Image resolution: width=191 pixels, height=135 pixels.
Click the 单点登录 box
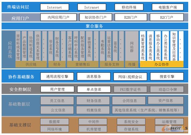[x=93, y=89]
